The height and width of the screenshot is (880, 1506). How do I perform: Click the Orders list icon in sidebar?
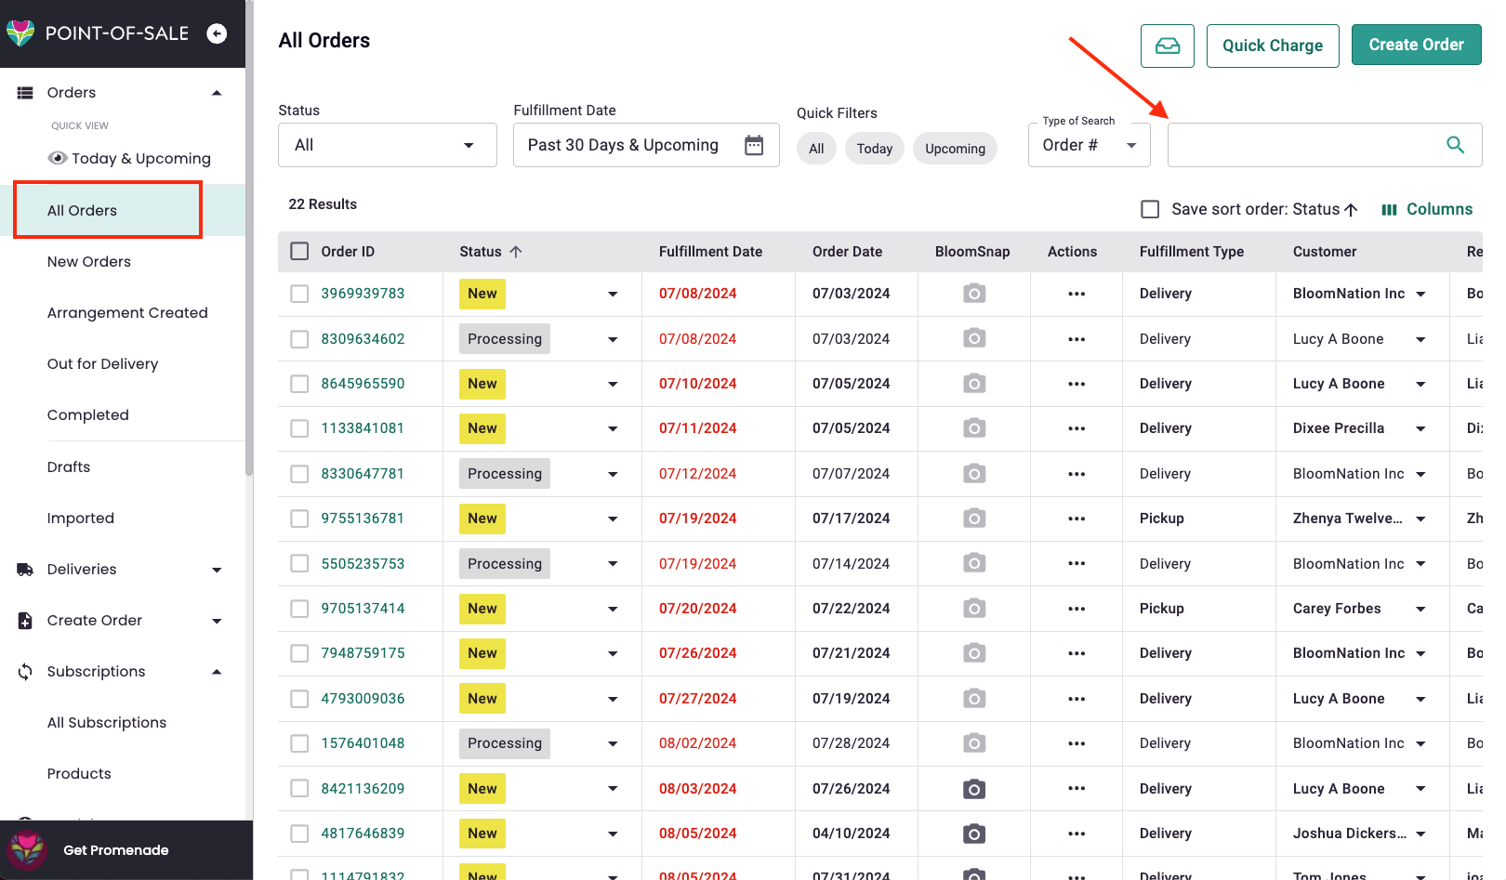coord(25,93)
